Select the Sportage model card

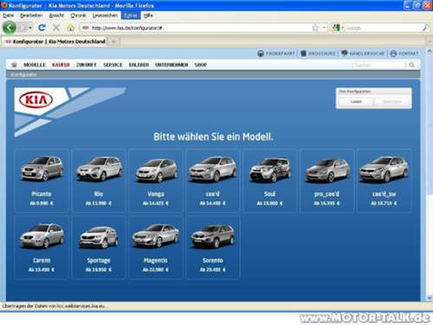pos(99,247)
